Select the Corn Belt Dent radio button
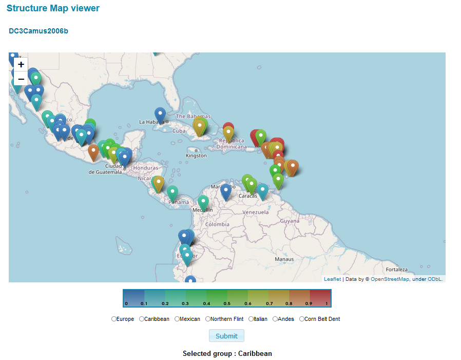The image size is (461, 360). point(302,319)
